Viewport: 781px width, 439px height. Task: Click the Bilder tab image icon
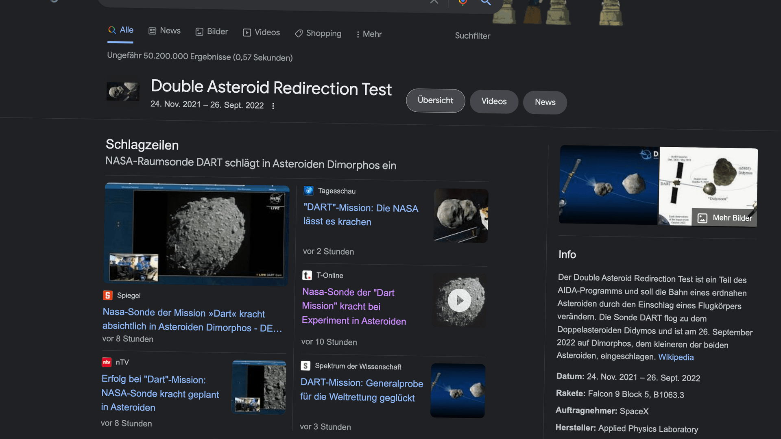pyautogui.click(x=199, y=32)
